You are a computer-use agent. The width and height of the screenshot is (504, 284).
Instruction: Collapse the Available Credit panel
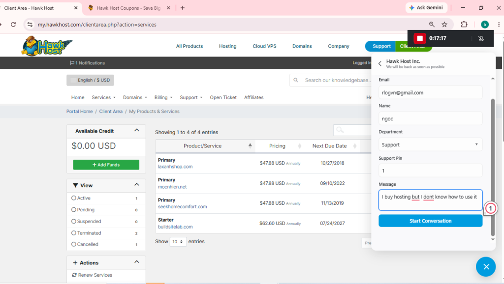click(137, 130)
